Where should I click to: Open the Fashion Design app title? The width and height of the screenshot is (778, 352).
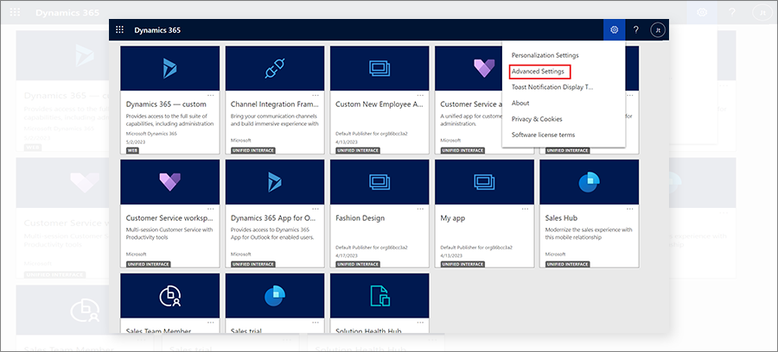point(360,218)
